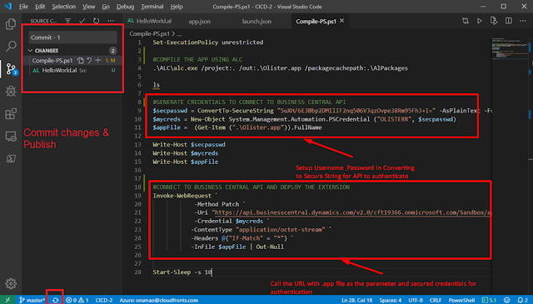533x304 pixels.
Task: Click PowerShell version 5.1 indicator
Action: point(489,300)
